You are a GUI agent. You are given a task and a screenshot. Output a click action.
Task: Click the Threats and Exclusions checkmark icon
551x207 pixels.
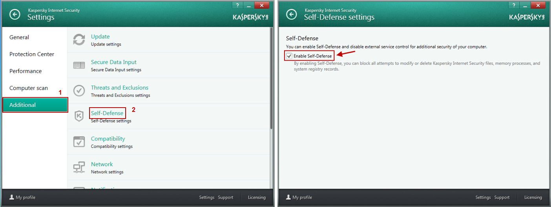tap(79, 91)
